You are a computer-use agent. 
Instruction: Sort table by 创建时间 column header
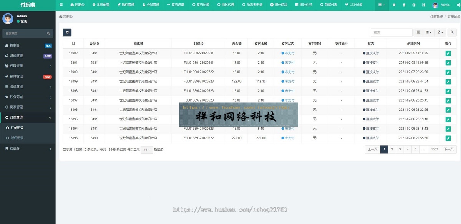click(x=413, y=43)
